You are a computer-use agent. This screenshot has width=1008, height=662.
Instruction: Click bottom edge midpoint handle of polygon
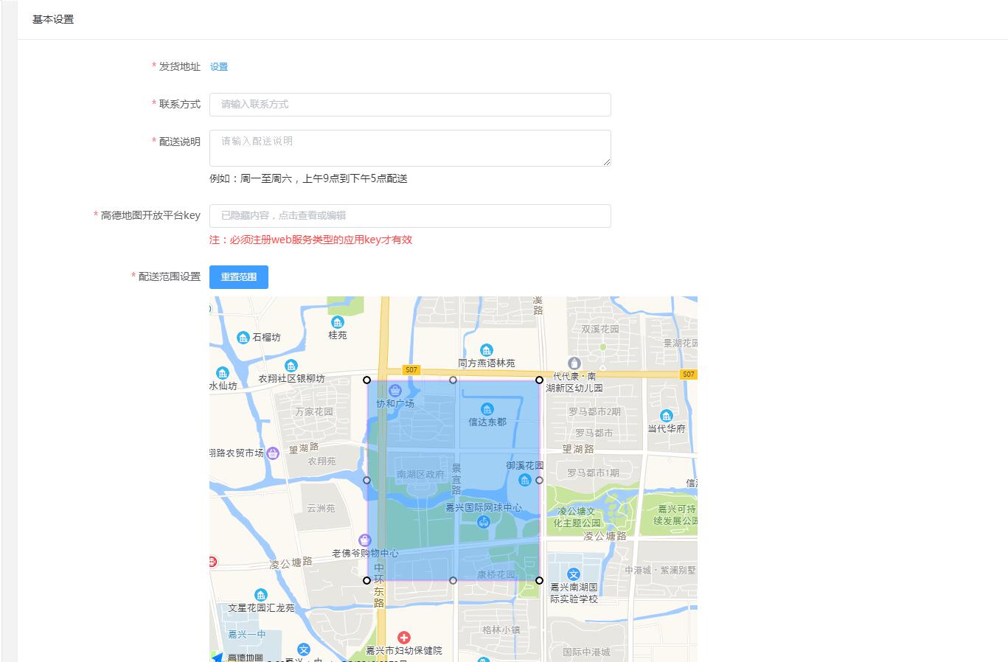pyautogui.click(x=453, y=581)
